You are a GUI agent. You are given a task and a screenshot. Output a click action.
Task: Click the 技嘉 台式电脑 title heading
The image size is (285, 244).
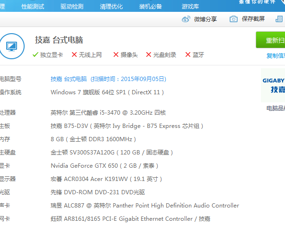coord(59,40)
